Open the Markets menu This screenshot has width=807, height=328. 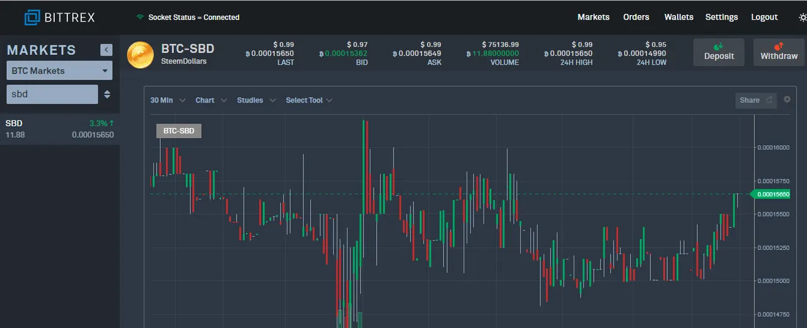click(593, 17)
